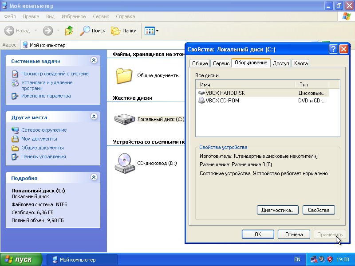The height and width of the screenshot is (266, 355).
Task: Open Просмотр сведений о системе link
Action: coord(55,74)
